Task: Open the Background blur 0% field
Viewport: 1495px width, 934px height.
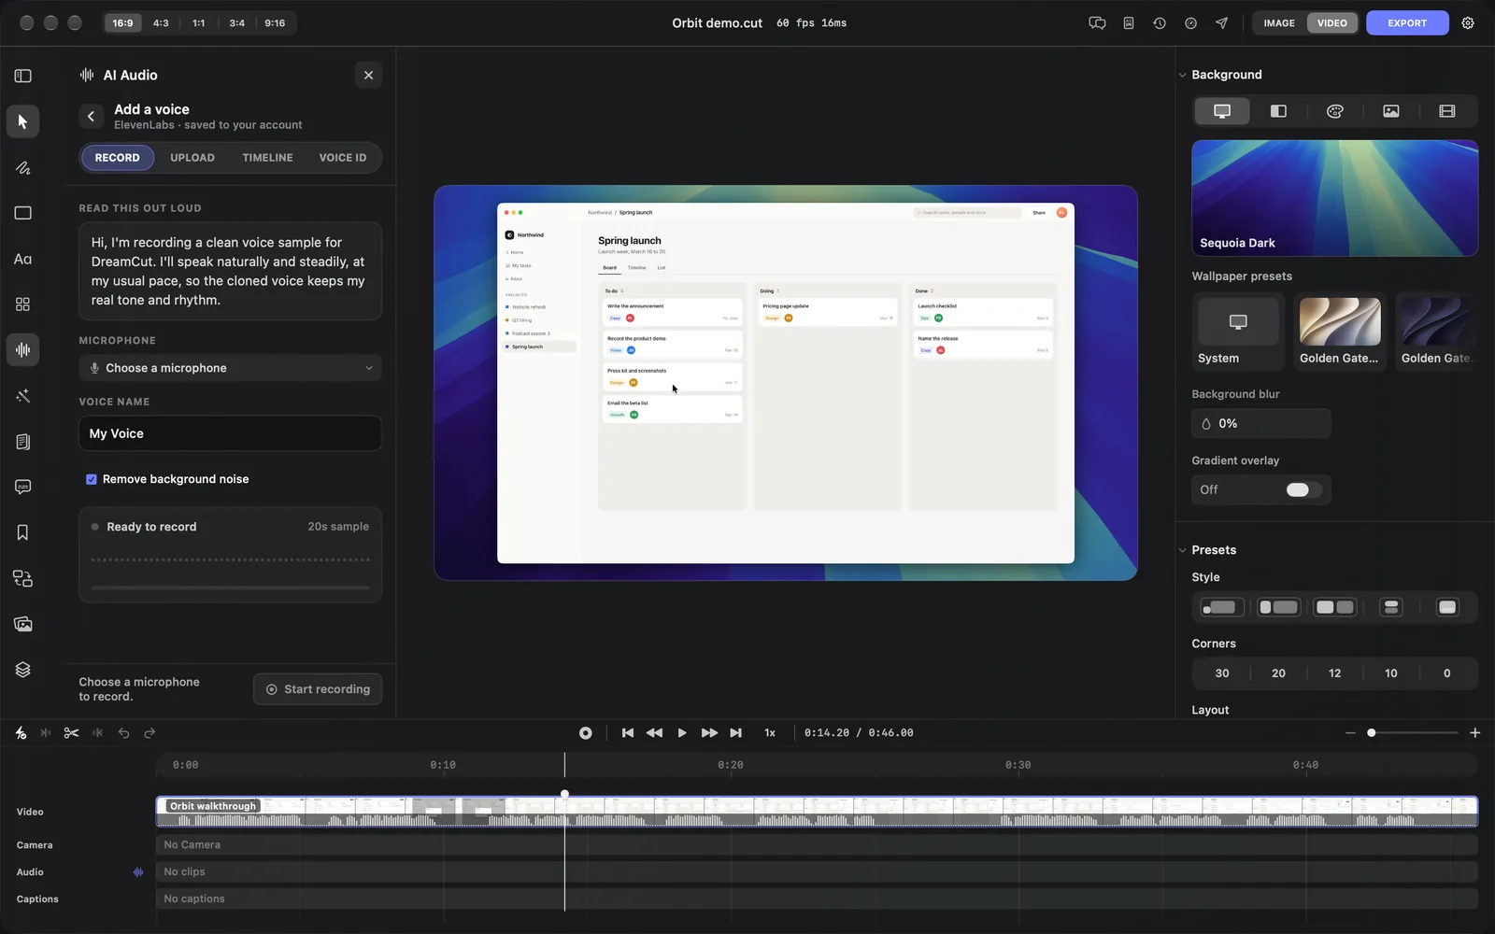Action: tap(1261, 423)
